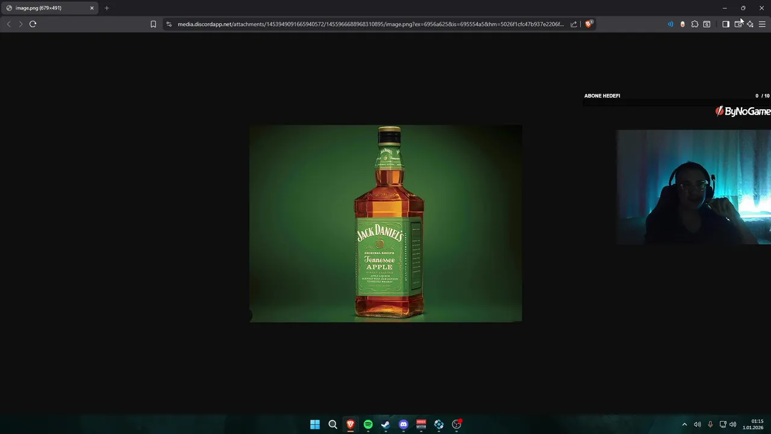Image resolution: width=771 pixels, height=434 pixels.
Task: Open Windows Search from the taskbar
Action: click(x=332, y=424)
